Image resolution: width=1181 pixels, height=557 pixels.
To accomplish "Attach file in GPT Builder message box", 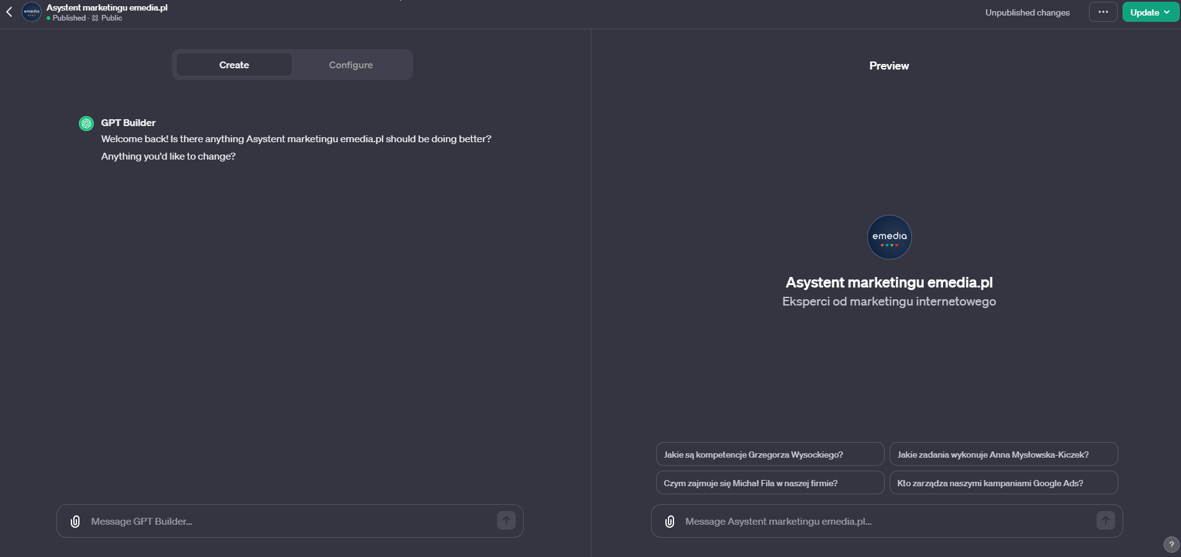I will tap(75, 522).
